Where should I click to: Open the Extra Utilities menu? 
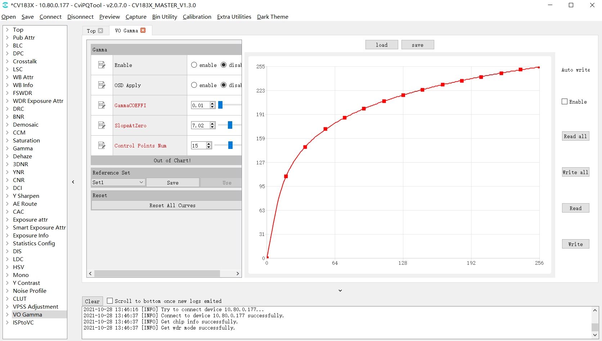pyautogui.click(x=234, y=17)
